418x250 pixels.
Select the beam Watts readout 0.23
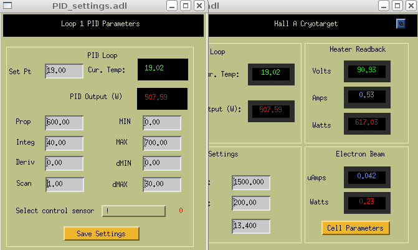coord(367,203)
